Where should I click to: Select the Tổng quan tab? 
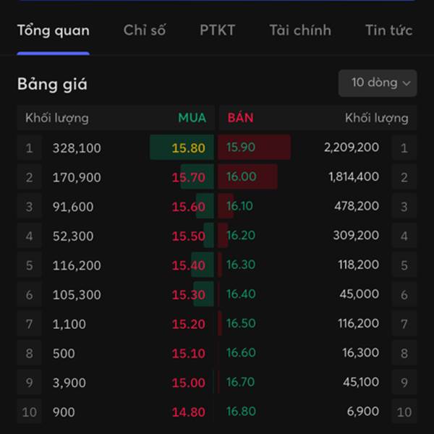click(54, 30)
